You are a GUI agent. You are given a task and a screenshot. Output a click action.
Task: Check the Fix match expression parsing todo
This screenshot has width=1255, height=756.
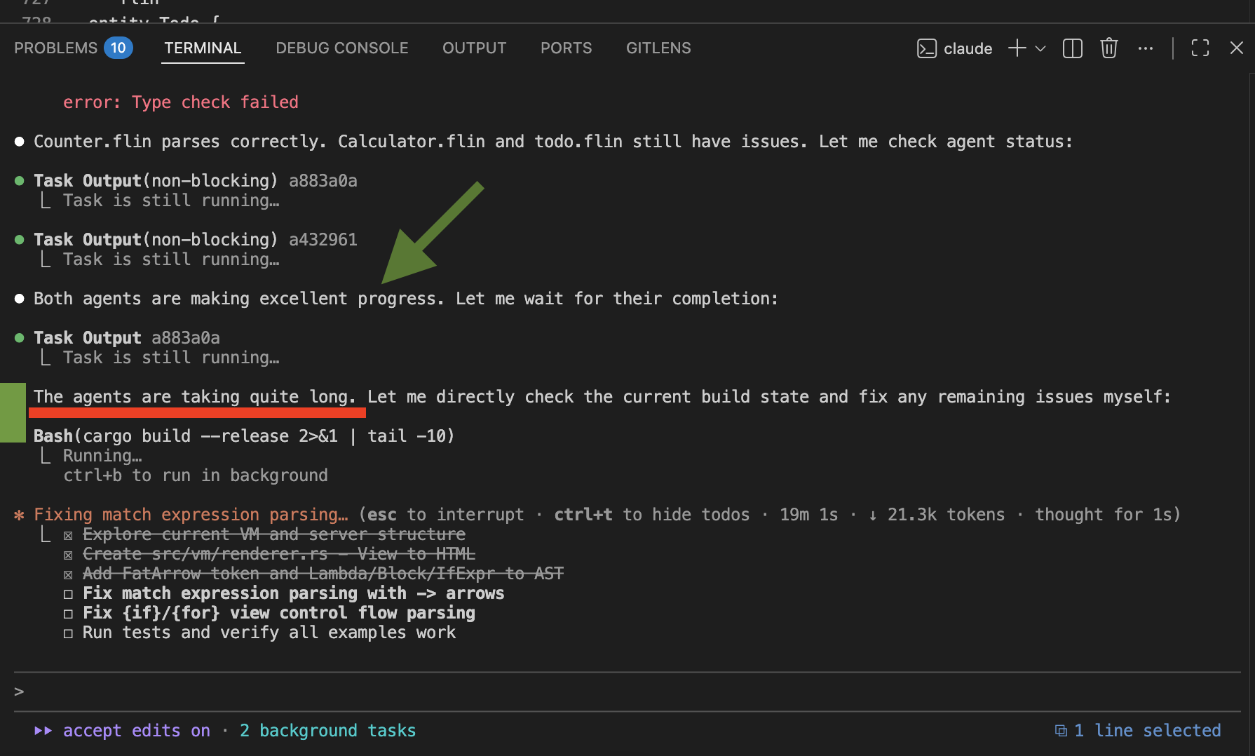click(68, 593)
